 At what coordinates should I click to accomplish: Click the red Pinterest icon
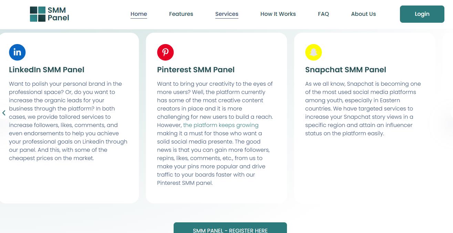click(165, 52)
